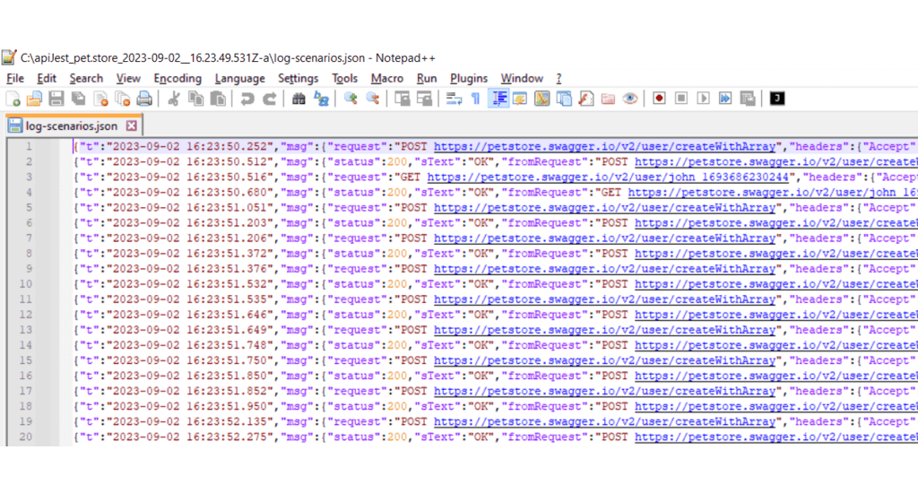Image resolution: width=918 pixels, height=493 pixels.
Task: Open the Window menu
Action: (x=522, y=79)
